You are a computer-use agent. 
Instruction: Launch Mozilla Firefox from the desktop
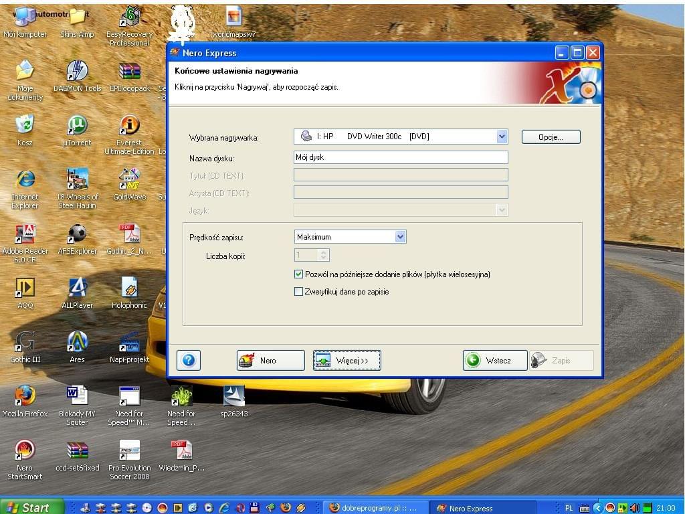pyautogui.click(x=25, y=396)
